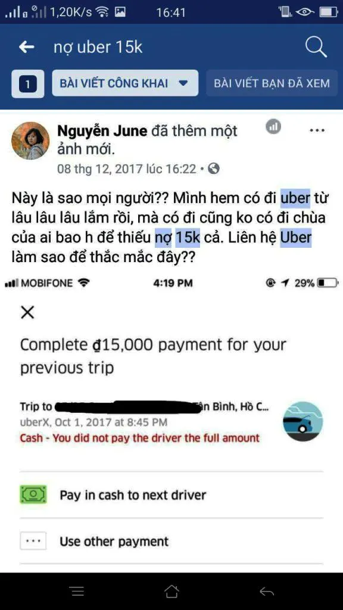Tap the public globe privacy icon

(x=214, y=169)
